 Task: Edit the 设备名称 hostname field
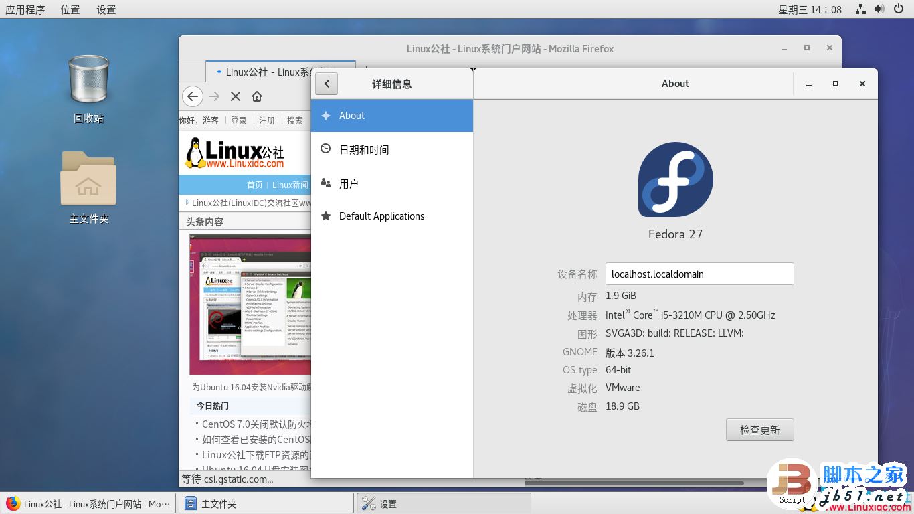699,274
